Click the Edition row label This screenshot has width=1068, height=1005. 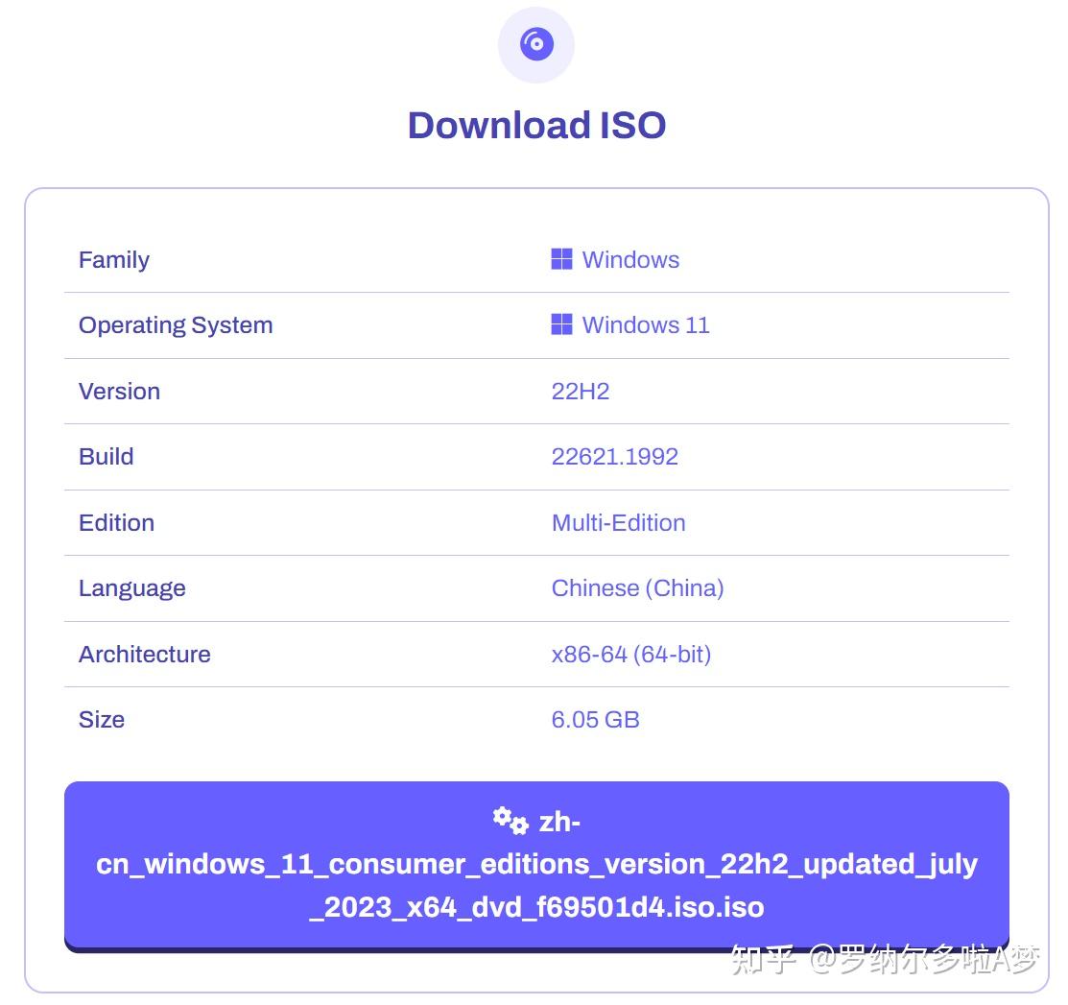point(116,522)
